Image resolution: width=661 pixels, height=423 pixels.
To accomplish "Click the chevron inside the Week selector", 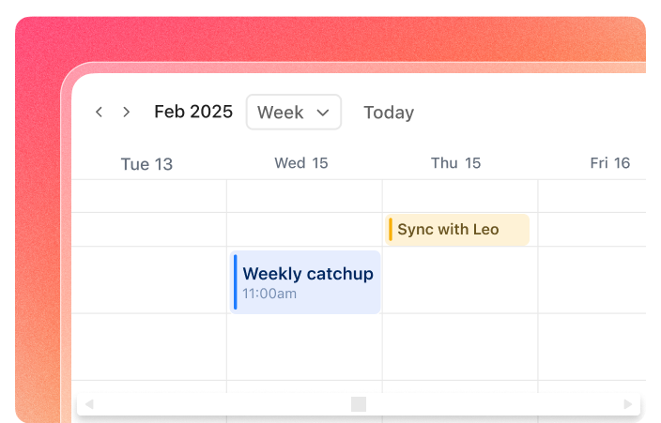I will 323,113.
